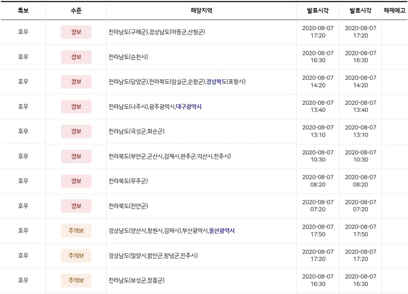This screenshot has width=408, height=294.
Task: Select the 주의보 badge for 보성군 row
Action: [76, 280]
